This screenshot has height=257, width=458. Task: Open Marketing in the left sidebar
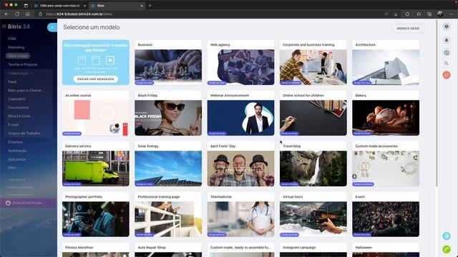(x=16, y=47)
